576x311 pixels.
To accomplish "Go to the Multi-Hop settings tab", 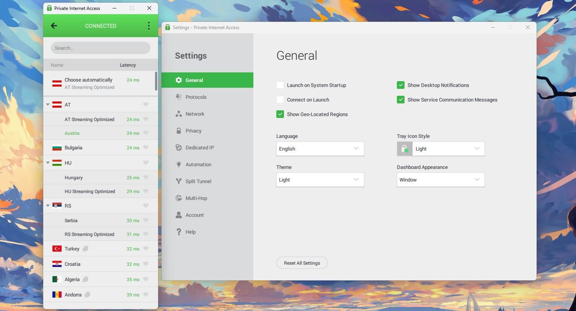I will pos(207,198).
